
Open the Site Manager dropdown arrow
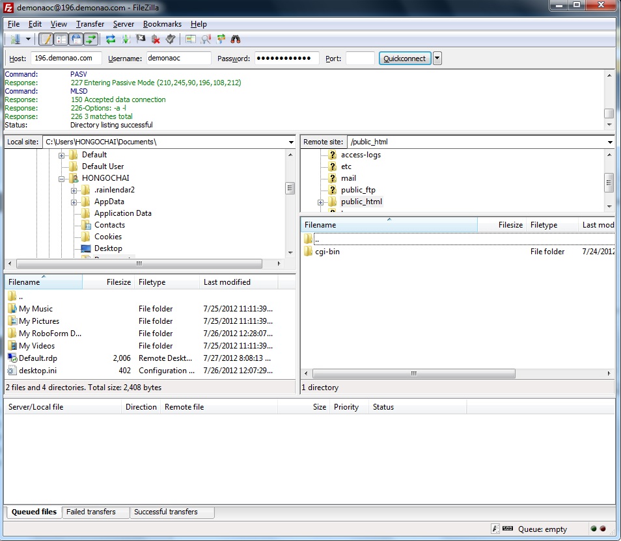(28, 39)
